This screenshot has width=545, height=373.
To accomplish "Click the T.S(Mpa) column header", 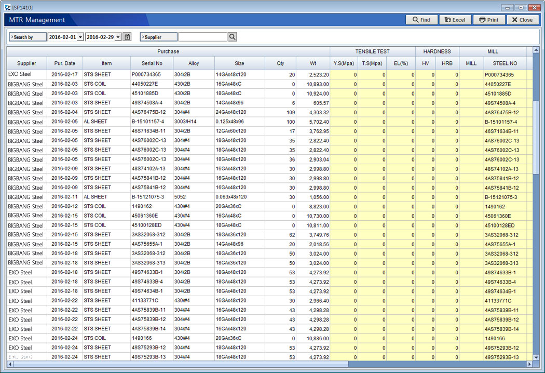I will click(x=372, y=63).
